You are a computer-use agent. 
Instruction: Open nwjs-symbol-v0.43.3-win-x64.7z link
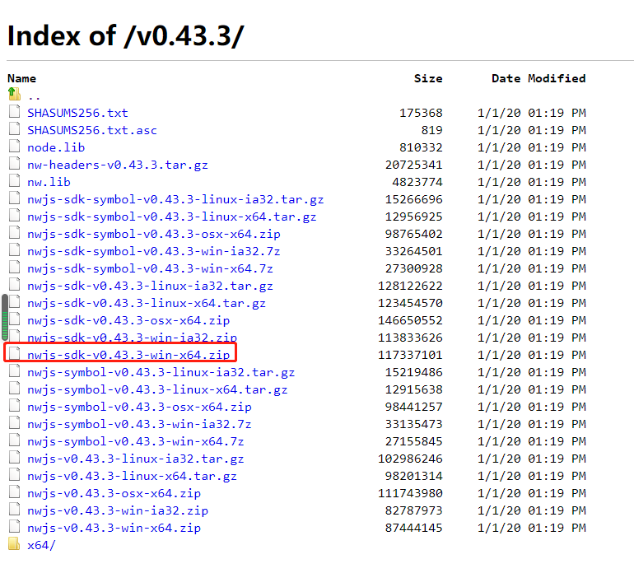coord(136,441)
